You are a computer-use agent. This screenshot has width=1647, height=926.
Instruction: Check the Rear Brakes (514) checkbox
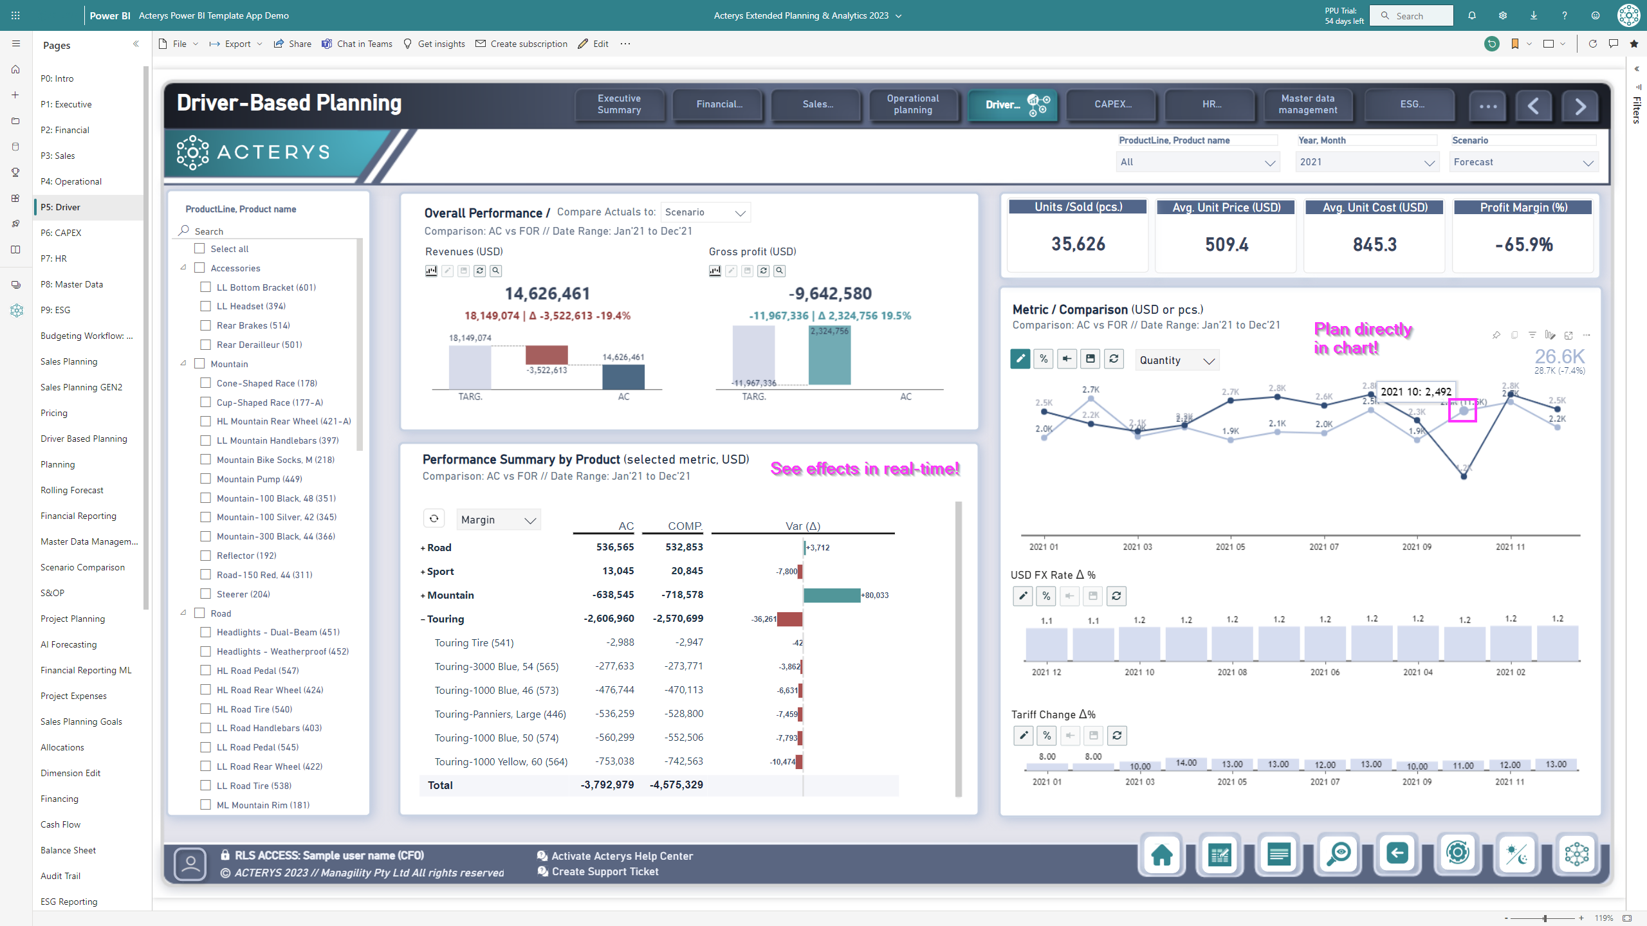click(205, 325)
